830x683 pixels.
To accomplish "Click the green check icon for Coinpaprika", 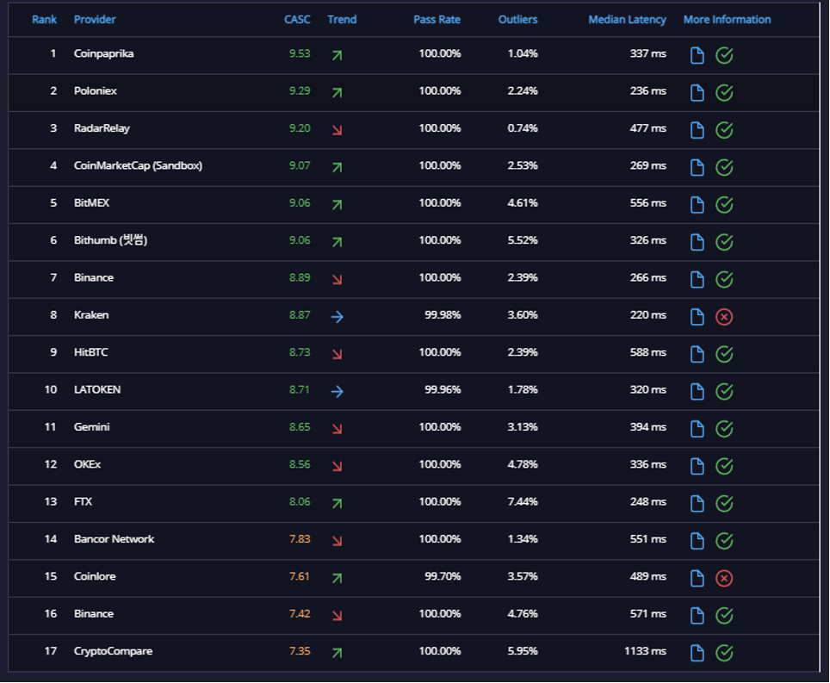I will (724, 55).
